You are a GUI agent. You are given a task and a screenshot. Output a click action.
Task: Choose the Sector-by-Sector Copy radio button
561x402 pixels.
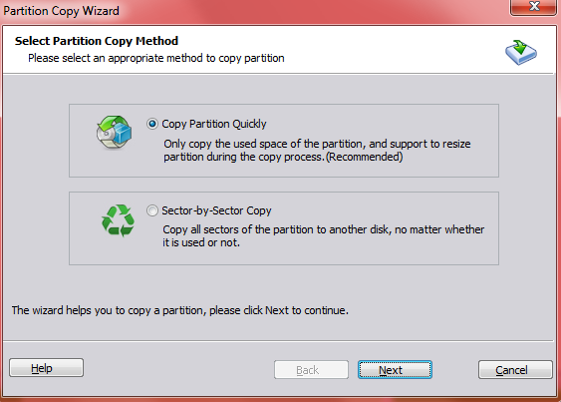pos(152,210)
